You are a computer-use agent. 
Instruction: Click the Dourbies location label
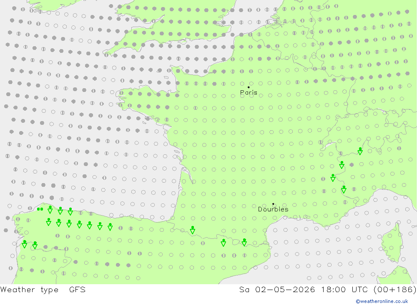click(x=273, y=209)
